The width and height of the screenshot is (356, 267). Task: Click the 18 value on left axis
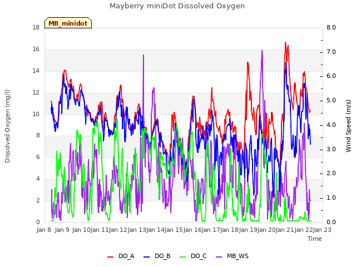tap(36, 28)
